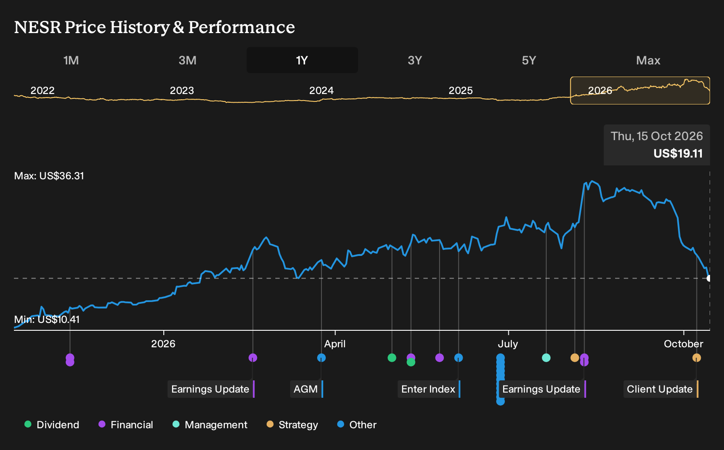This screenshot has height=450, width=724.
Task: Open the Client Update event label
Action: (661, 389)
